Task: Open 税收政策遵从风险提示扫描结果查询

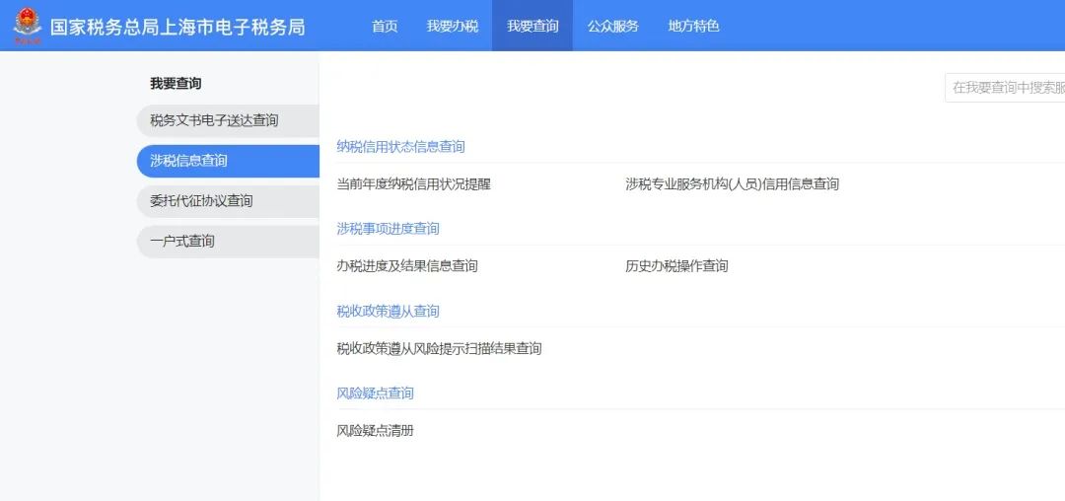Action: [x=439, y=349]
